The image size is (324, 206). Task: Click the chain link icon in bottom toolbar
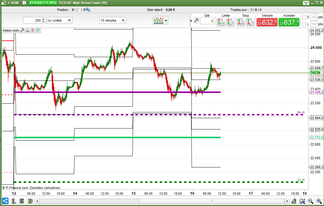click(14, 201)
